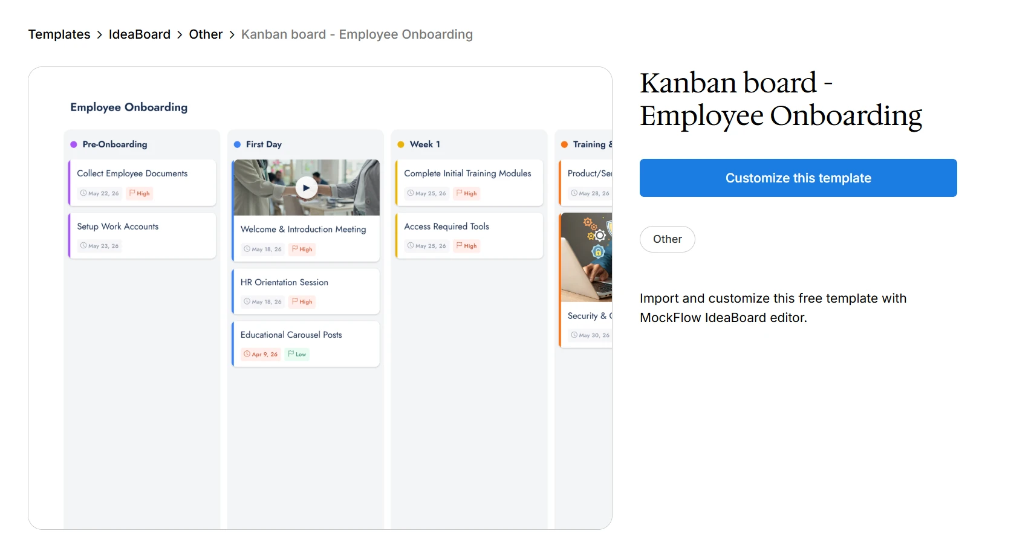1011x560 pixels.
Task: Click the Pre-Onboarding column header
Action: tap(115, 144)
